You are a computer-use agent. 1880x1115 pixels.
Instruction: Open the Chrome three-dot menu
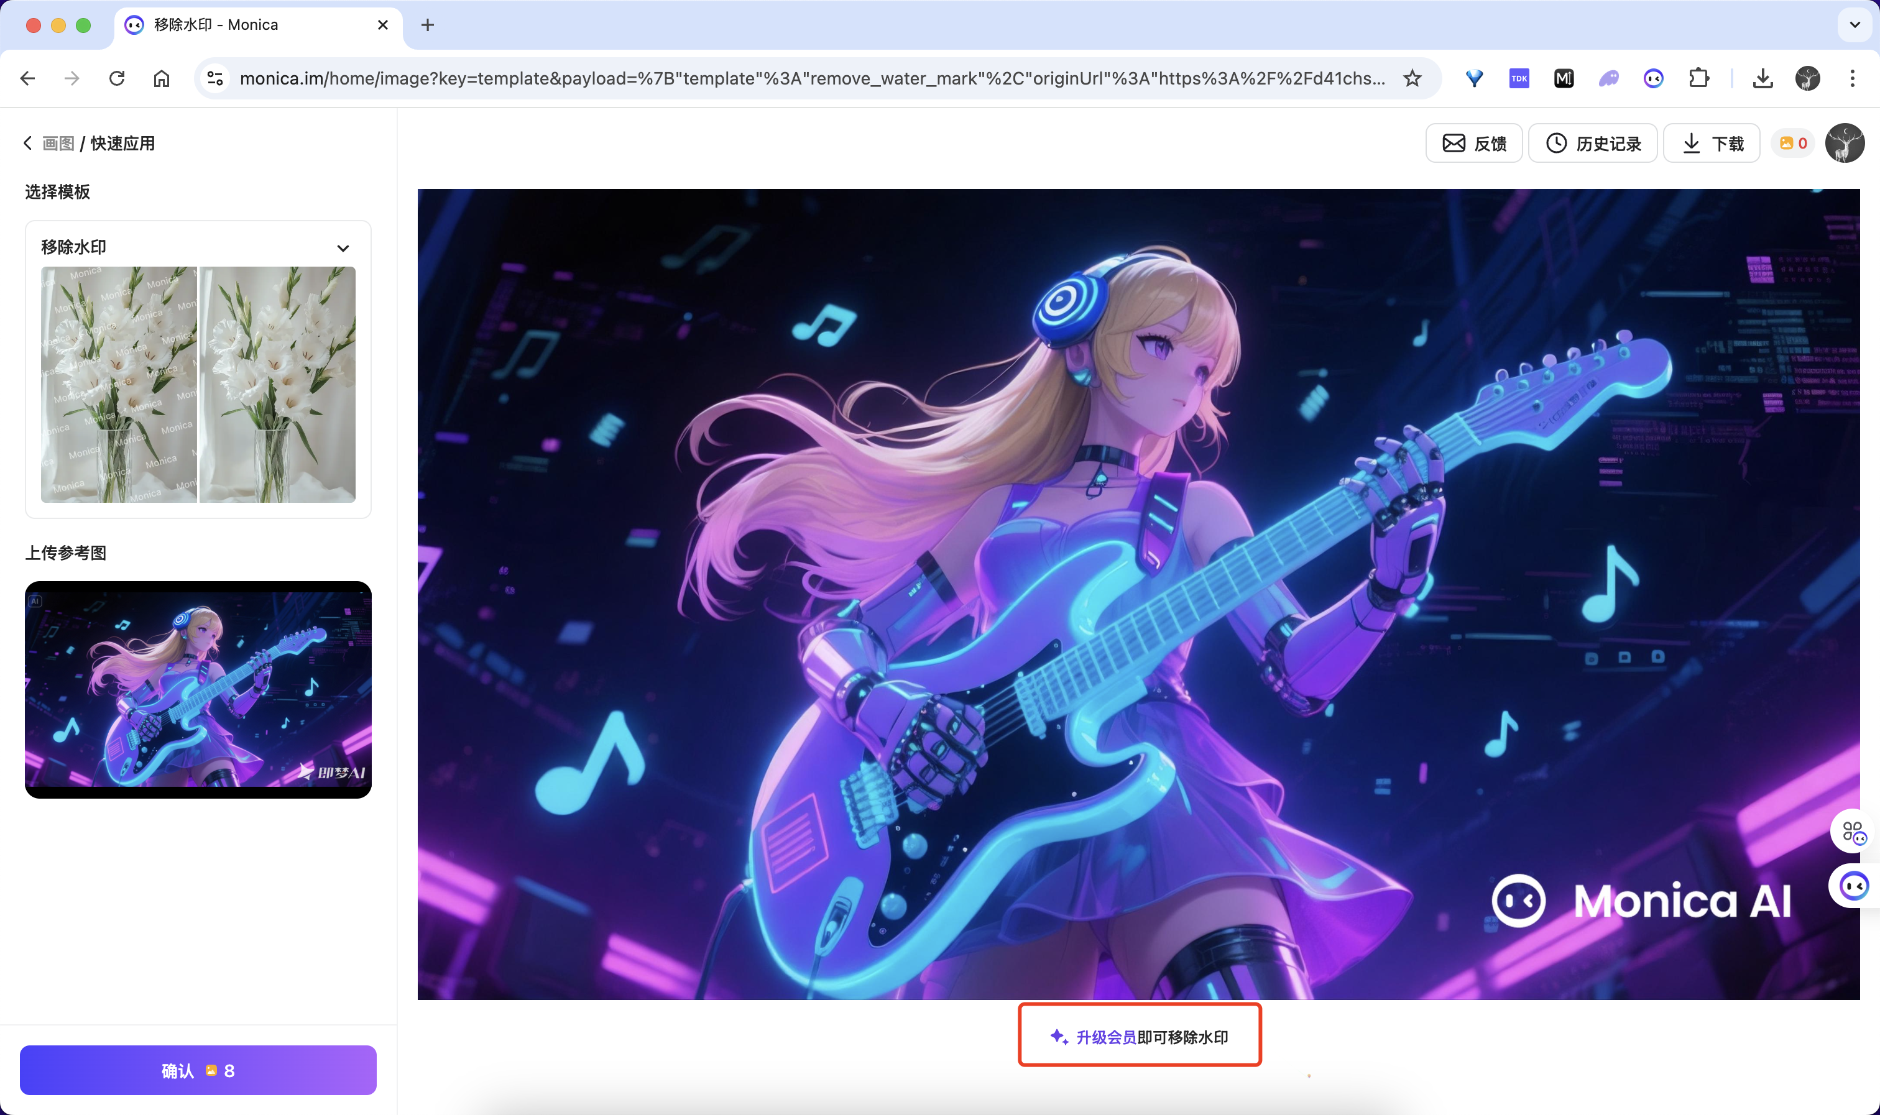[1852, 78]
